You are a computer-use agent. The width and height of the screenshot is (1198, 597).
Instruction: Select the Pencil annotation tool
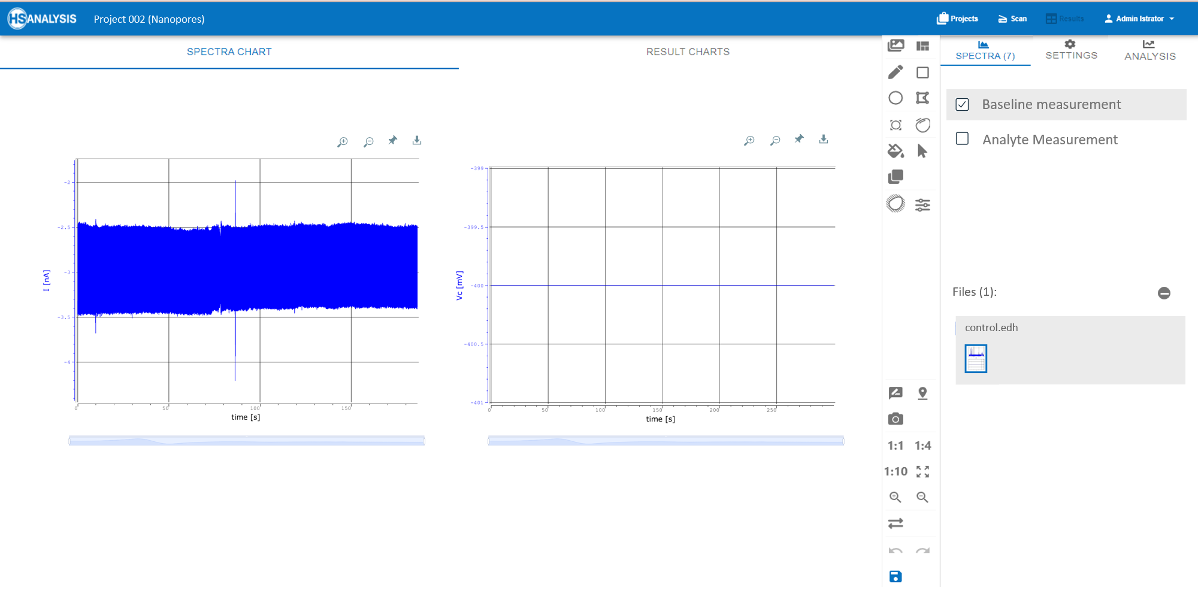pyautogui.click(x=896, y=72)
